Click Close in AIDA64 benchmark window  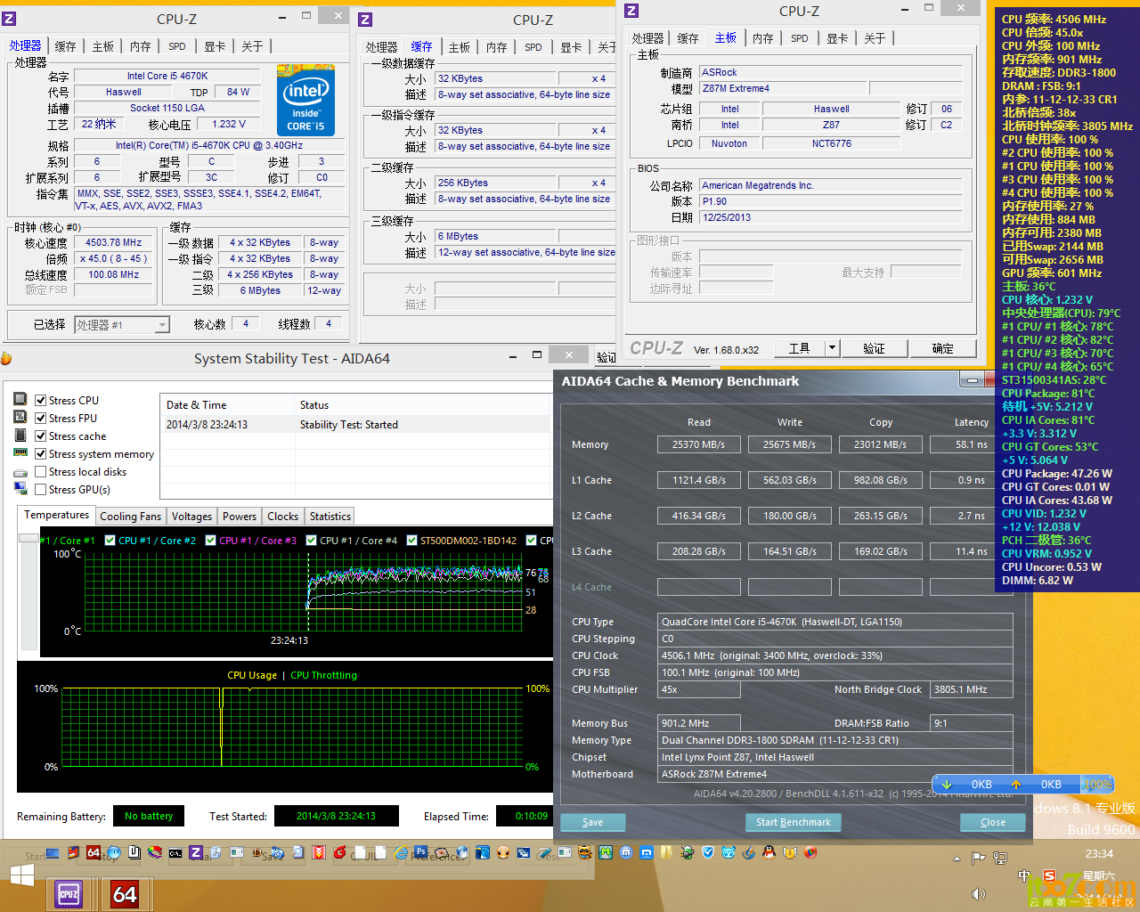pyautogui.click(x=993, y=822)
